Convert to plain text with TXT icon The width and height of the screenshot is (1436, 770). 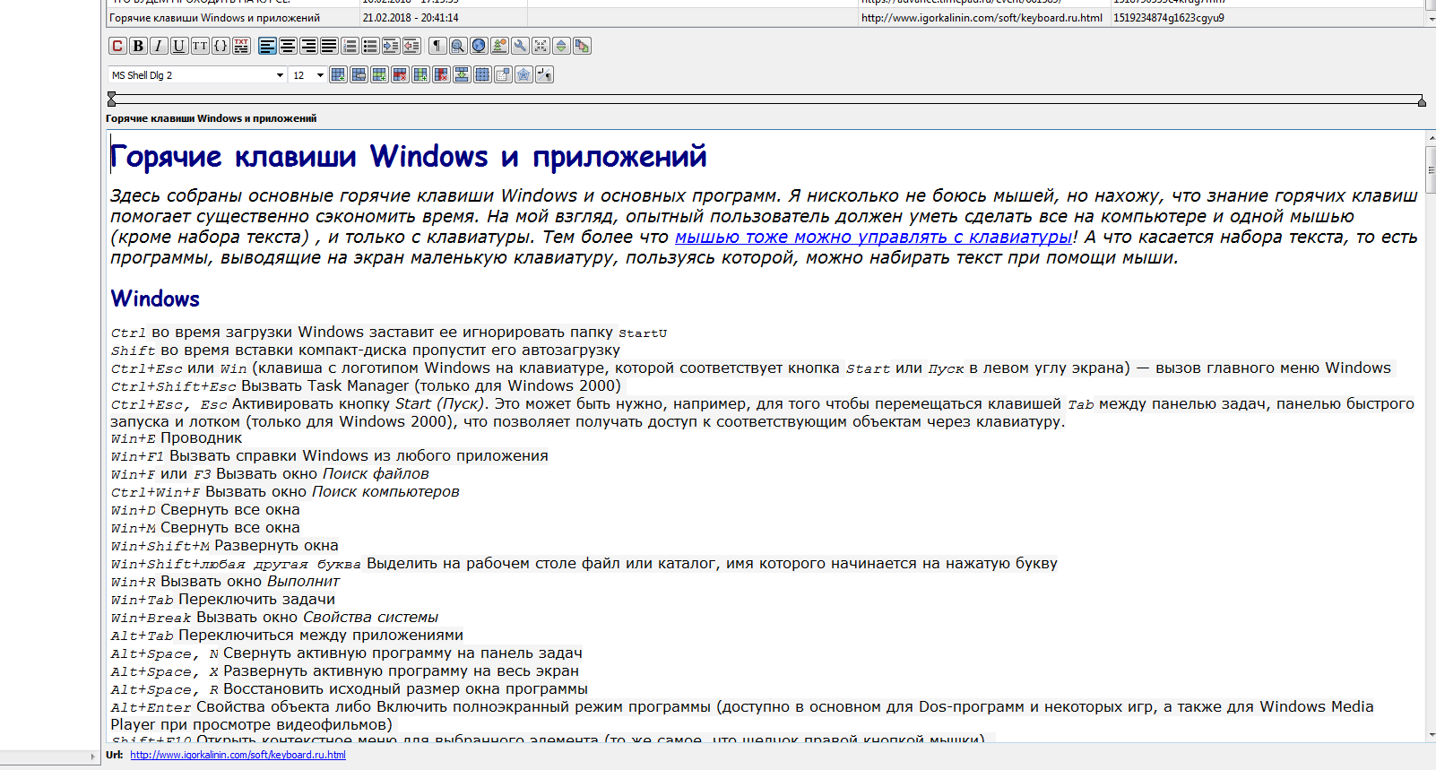241,46
